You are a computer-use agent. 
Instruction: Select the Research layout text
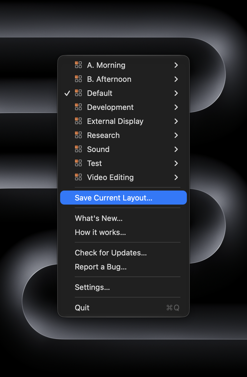tap(103, 135)
